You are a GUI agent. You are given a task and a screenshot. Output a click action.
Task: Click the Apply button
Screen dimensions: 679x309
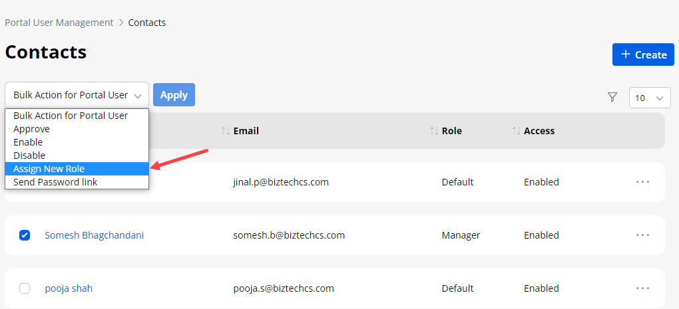click(174, 94)
